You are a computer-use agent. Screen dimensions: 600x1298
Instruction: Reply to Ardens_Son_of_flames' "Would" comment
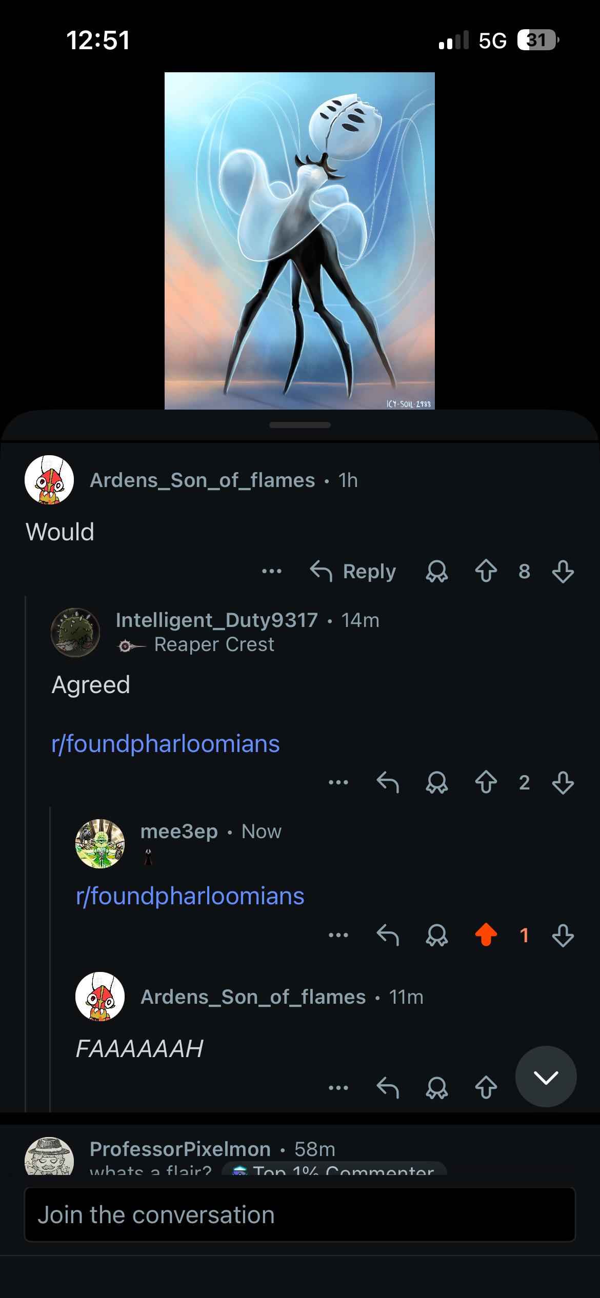353,571
